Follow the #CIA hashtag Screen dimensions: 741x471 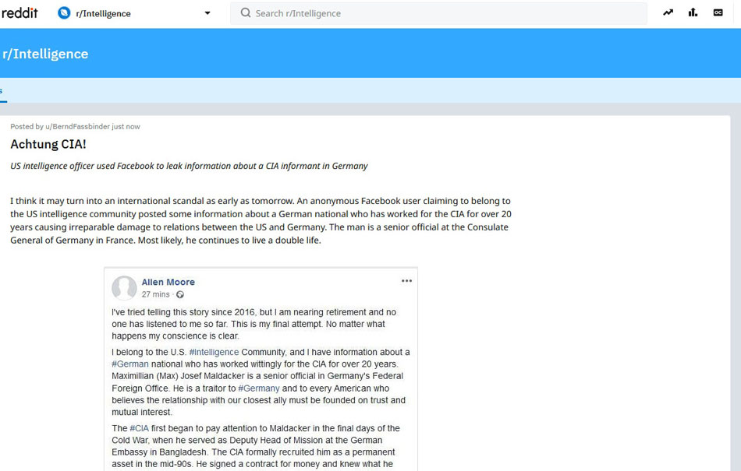[140, 428]
